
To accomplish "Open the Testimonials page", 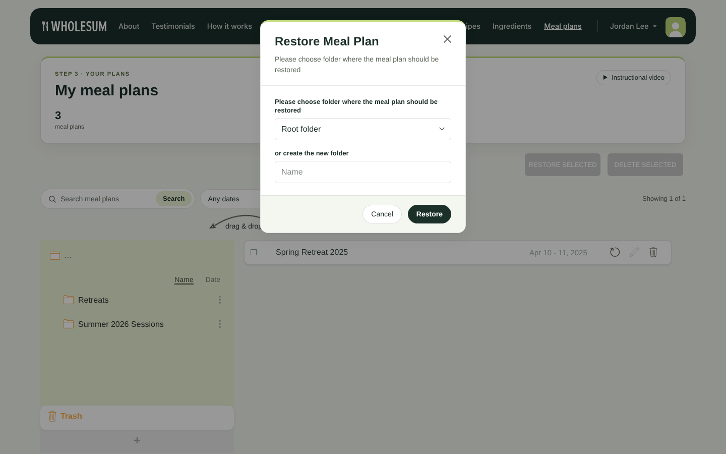I will [x=173, y=26].
